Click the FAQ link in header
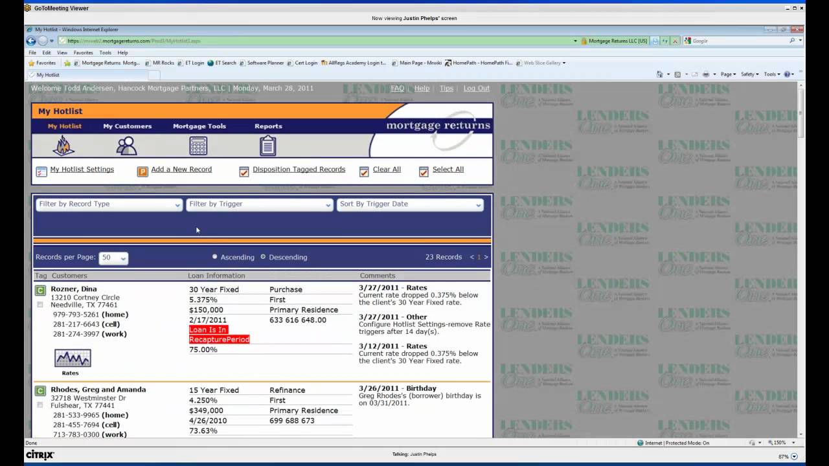The width and height of the screenshot is (829, 466). point(398,88)
